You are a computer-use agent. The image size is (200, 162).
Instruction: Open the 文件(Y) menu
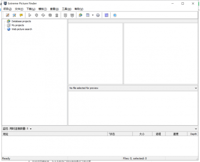pos(19,9)
